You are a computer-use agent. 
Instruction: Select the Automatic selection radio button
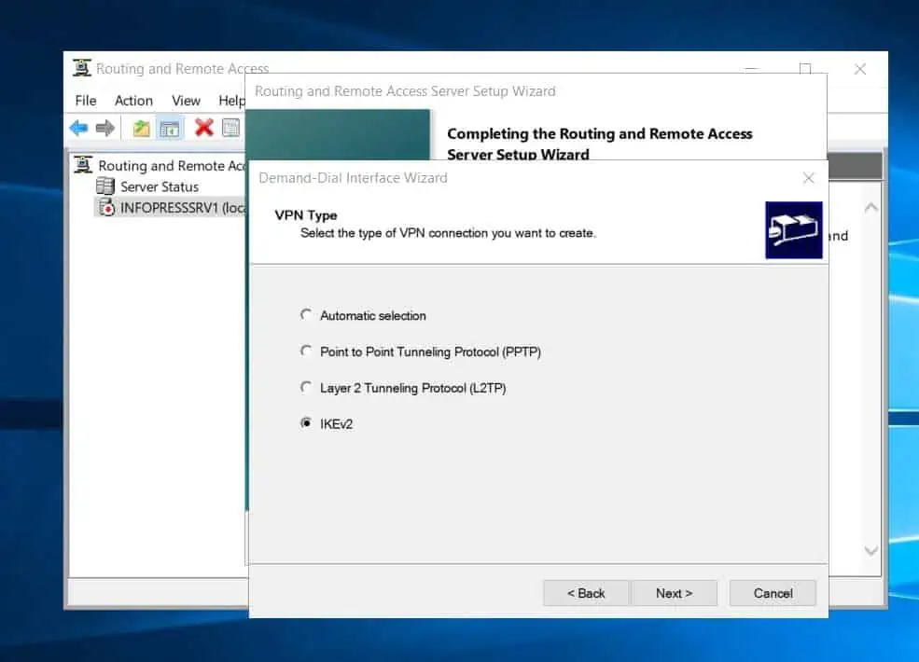pyautogui.click(x=306, y=315)
